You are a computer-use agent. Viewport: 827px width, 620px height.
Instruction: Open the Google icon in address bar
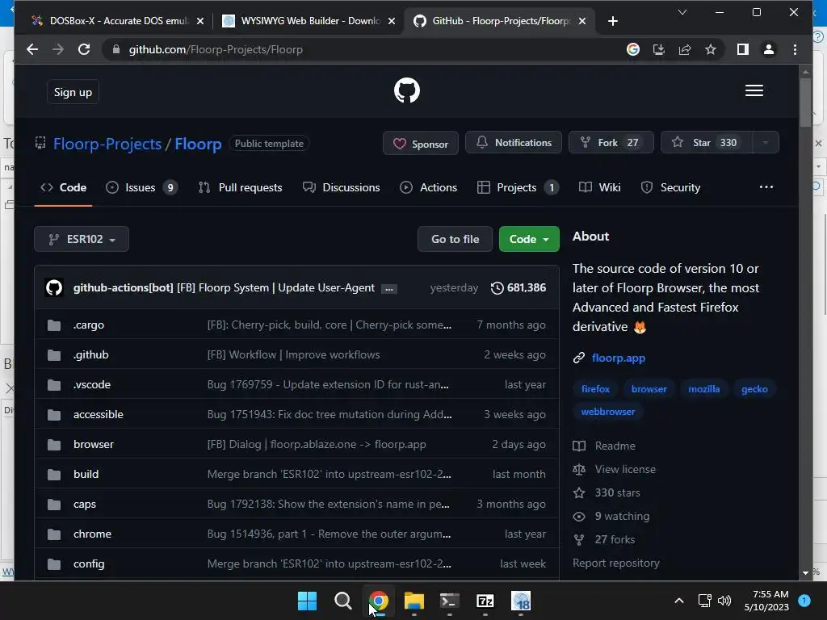point(633,49)
